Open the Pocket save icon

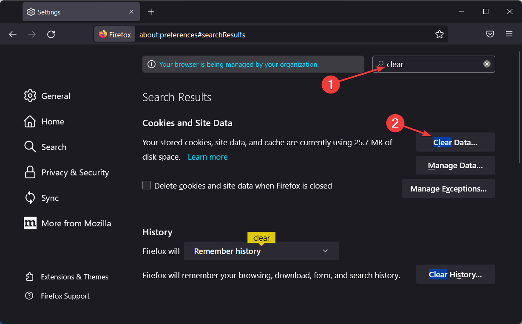coord(490,34)
